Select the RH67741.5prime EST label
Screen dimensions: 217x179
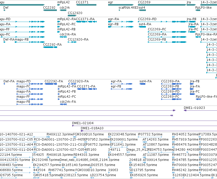point(61,170)
